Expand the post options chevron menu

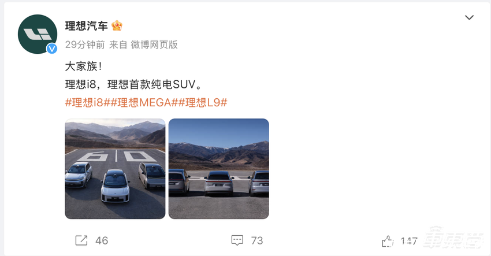[x=469, y=17]
